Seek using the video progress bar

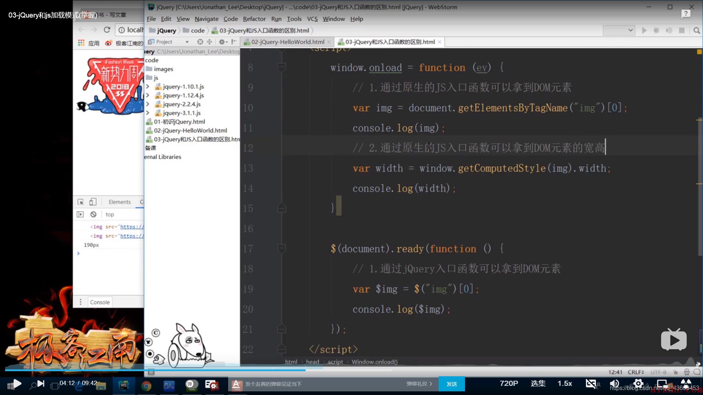coord(351,370)
